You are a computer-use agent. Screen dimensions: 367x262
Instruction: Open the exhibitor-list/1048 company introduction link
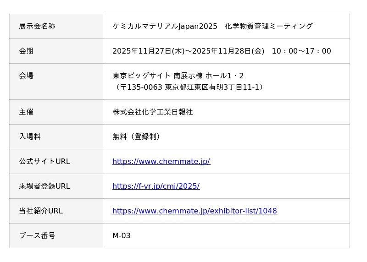click(195, 211)
